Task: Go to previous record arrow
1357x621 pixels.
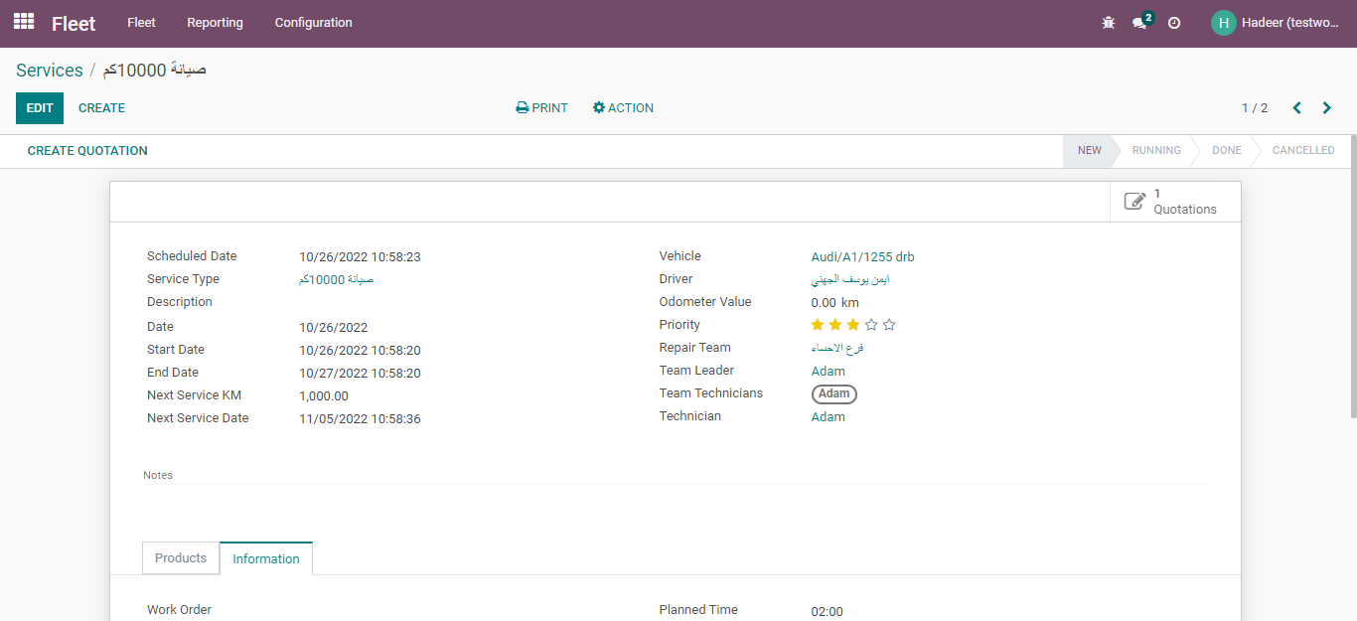Action: [x=1296, y=108]
